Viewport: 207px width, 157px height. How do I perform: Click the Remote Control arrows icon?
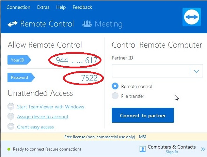coord(13,24)
